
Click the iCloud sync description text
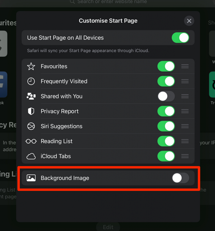[x=88, y=51]
